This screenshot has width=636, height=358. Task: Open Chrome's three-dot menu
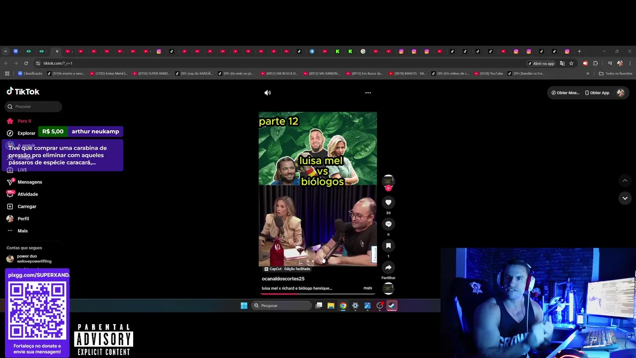(x=630, y=63)
